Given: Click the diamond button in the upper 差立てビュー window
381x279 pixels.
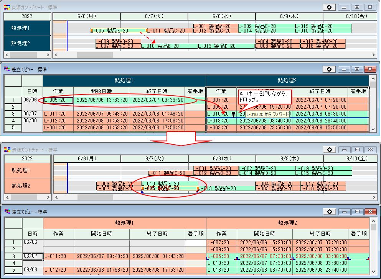Looking at the screenshot, I should [329, 69].
